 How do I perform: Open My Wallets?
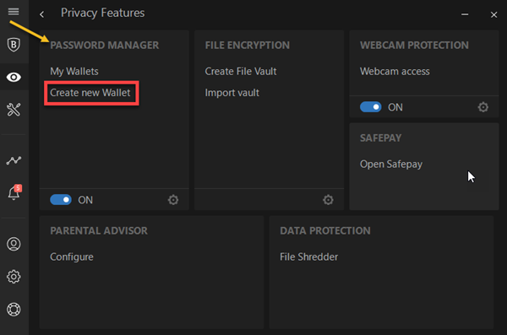pyautogui.click(x=74, y=71)
